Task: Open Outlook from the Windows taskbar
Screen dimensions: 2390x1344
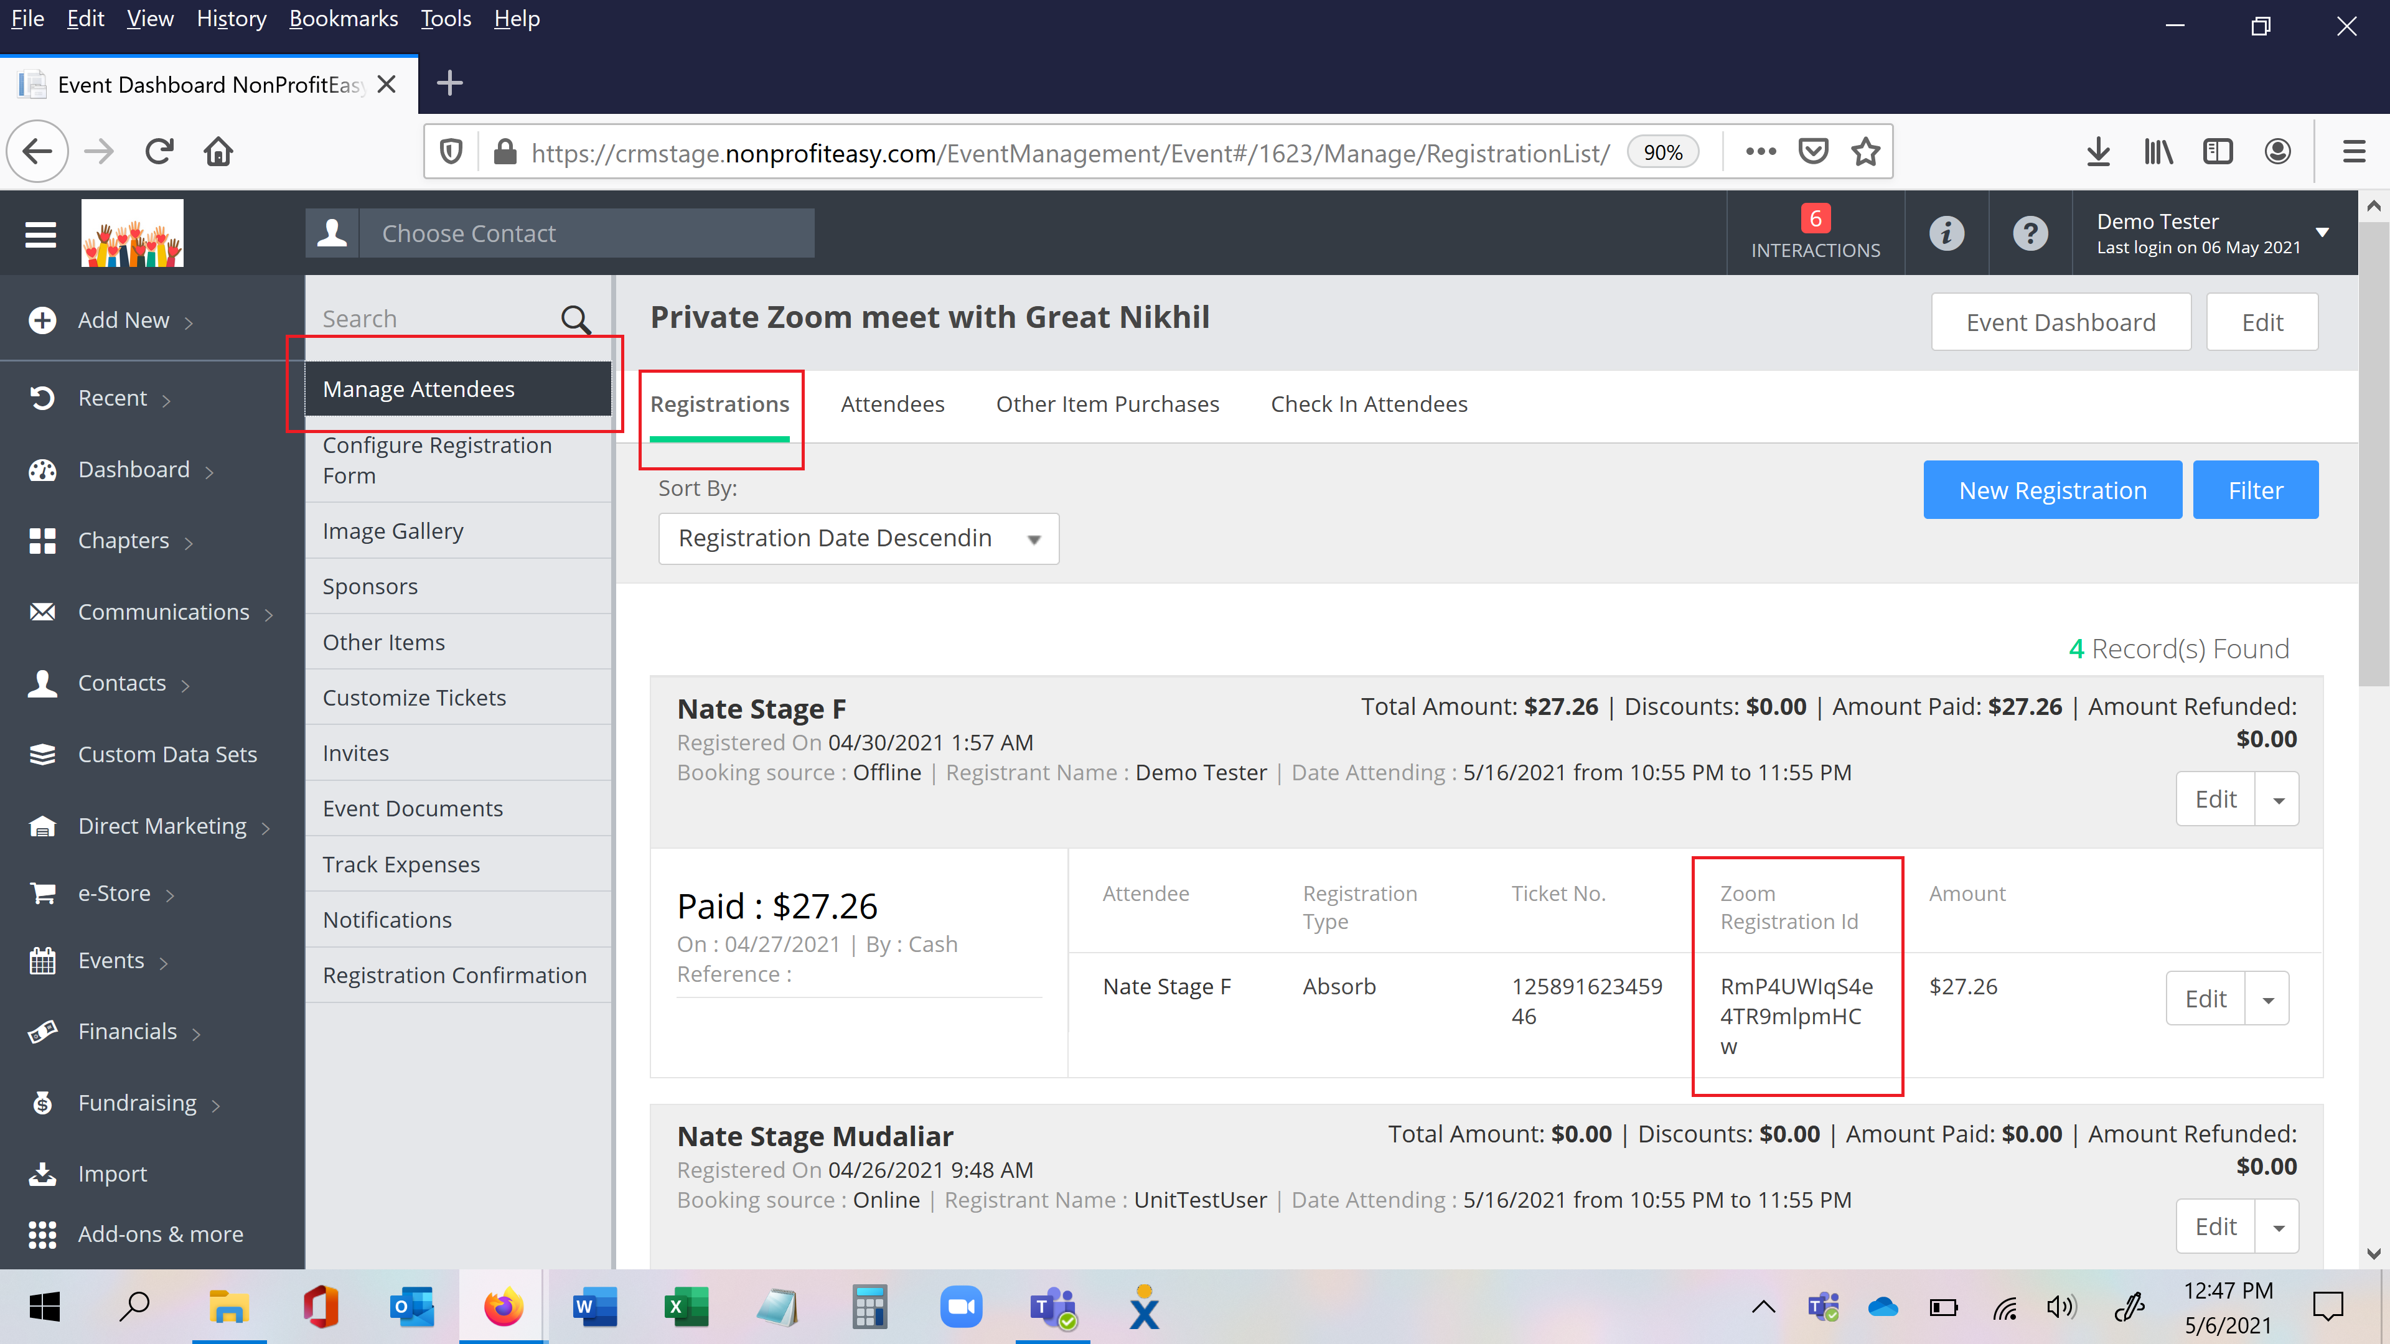Action: (412, 1307)
